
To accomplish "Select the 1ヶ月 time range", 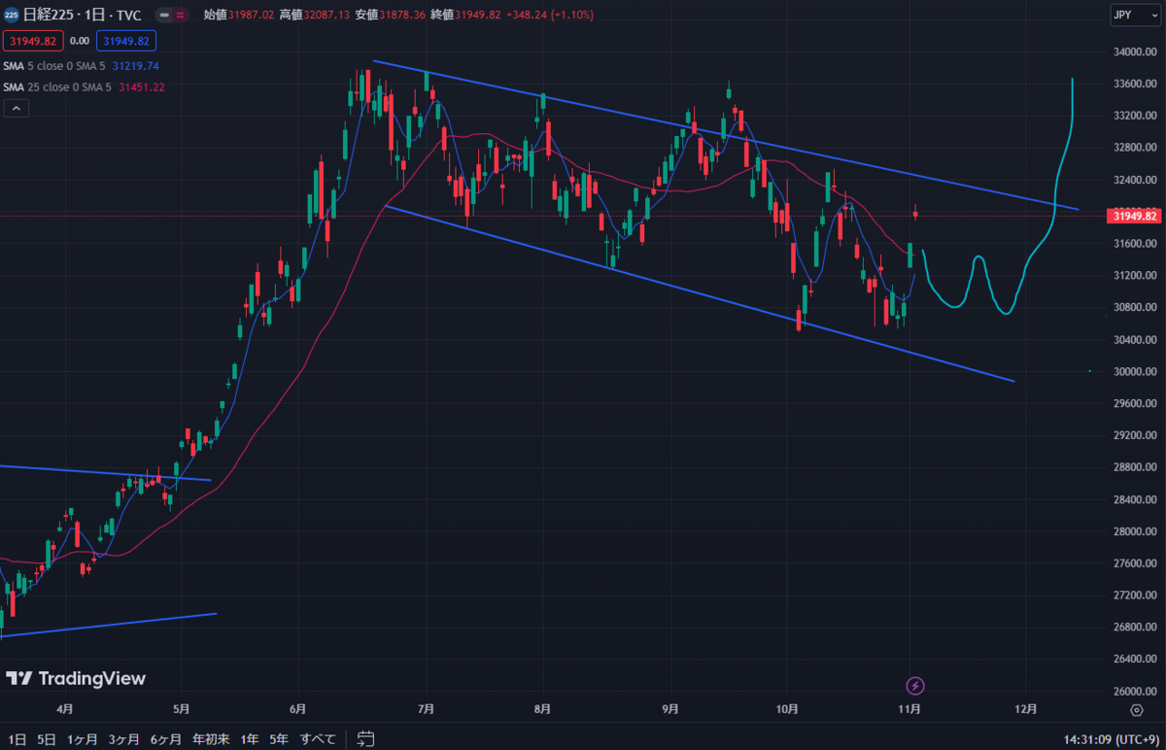I will pyautogui.click(x=83, y=739).
